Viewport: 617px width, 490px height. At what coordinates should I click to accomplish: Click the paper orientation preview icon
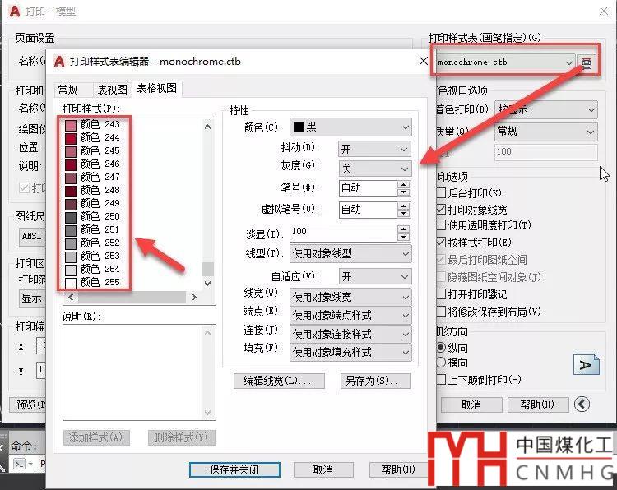(x=586, y=364)
